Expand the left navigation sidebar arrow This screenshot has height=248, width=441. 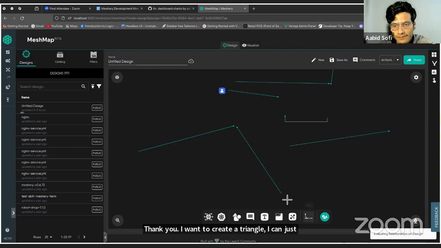(13, 213)
